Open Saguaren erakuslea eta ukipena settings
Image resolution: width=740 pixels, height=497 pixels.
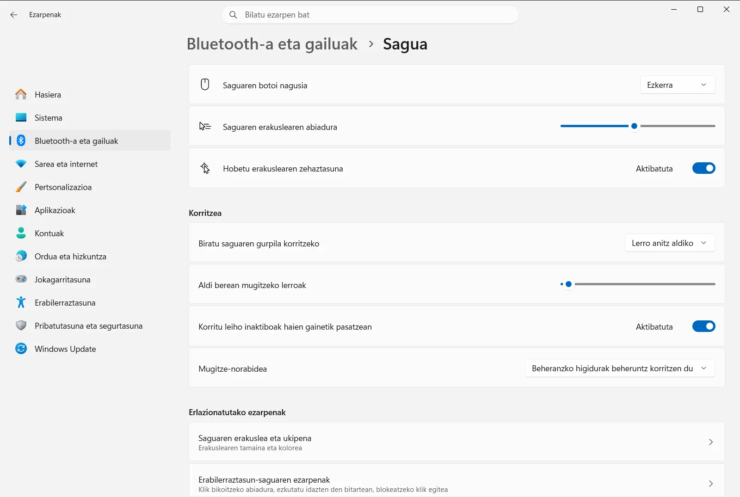(x=456, y=442)
